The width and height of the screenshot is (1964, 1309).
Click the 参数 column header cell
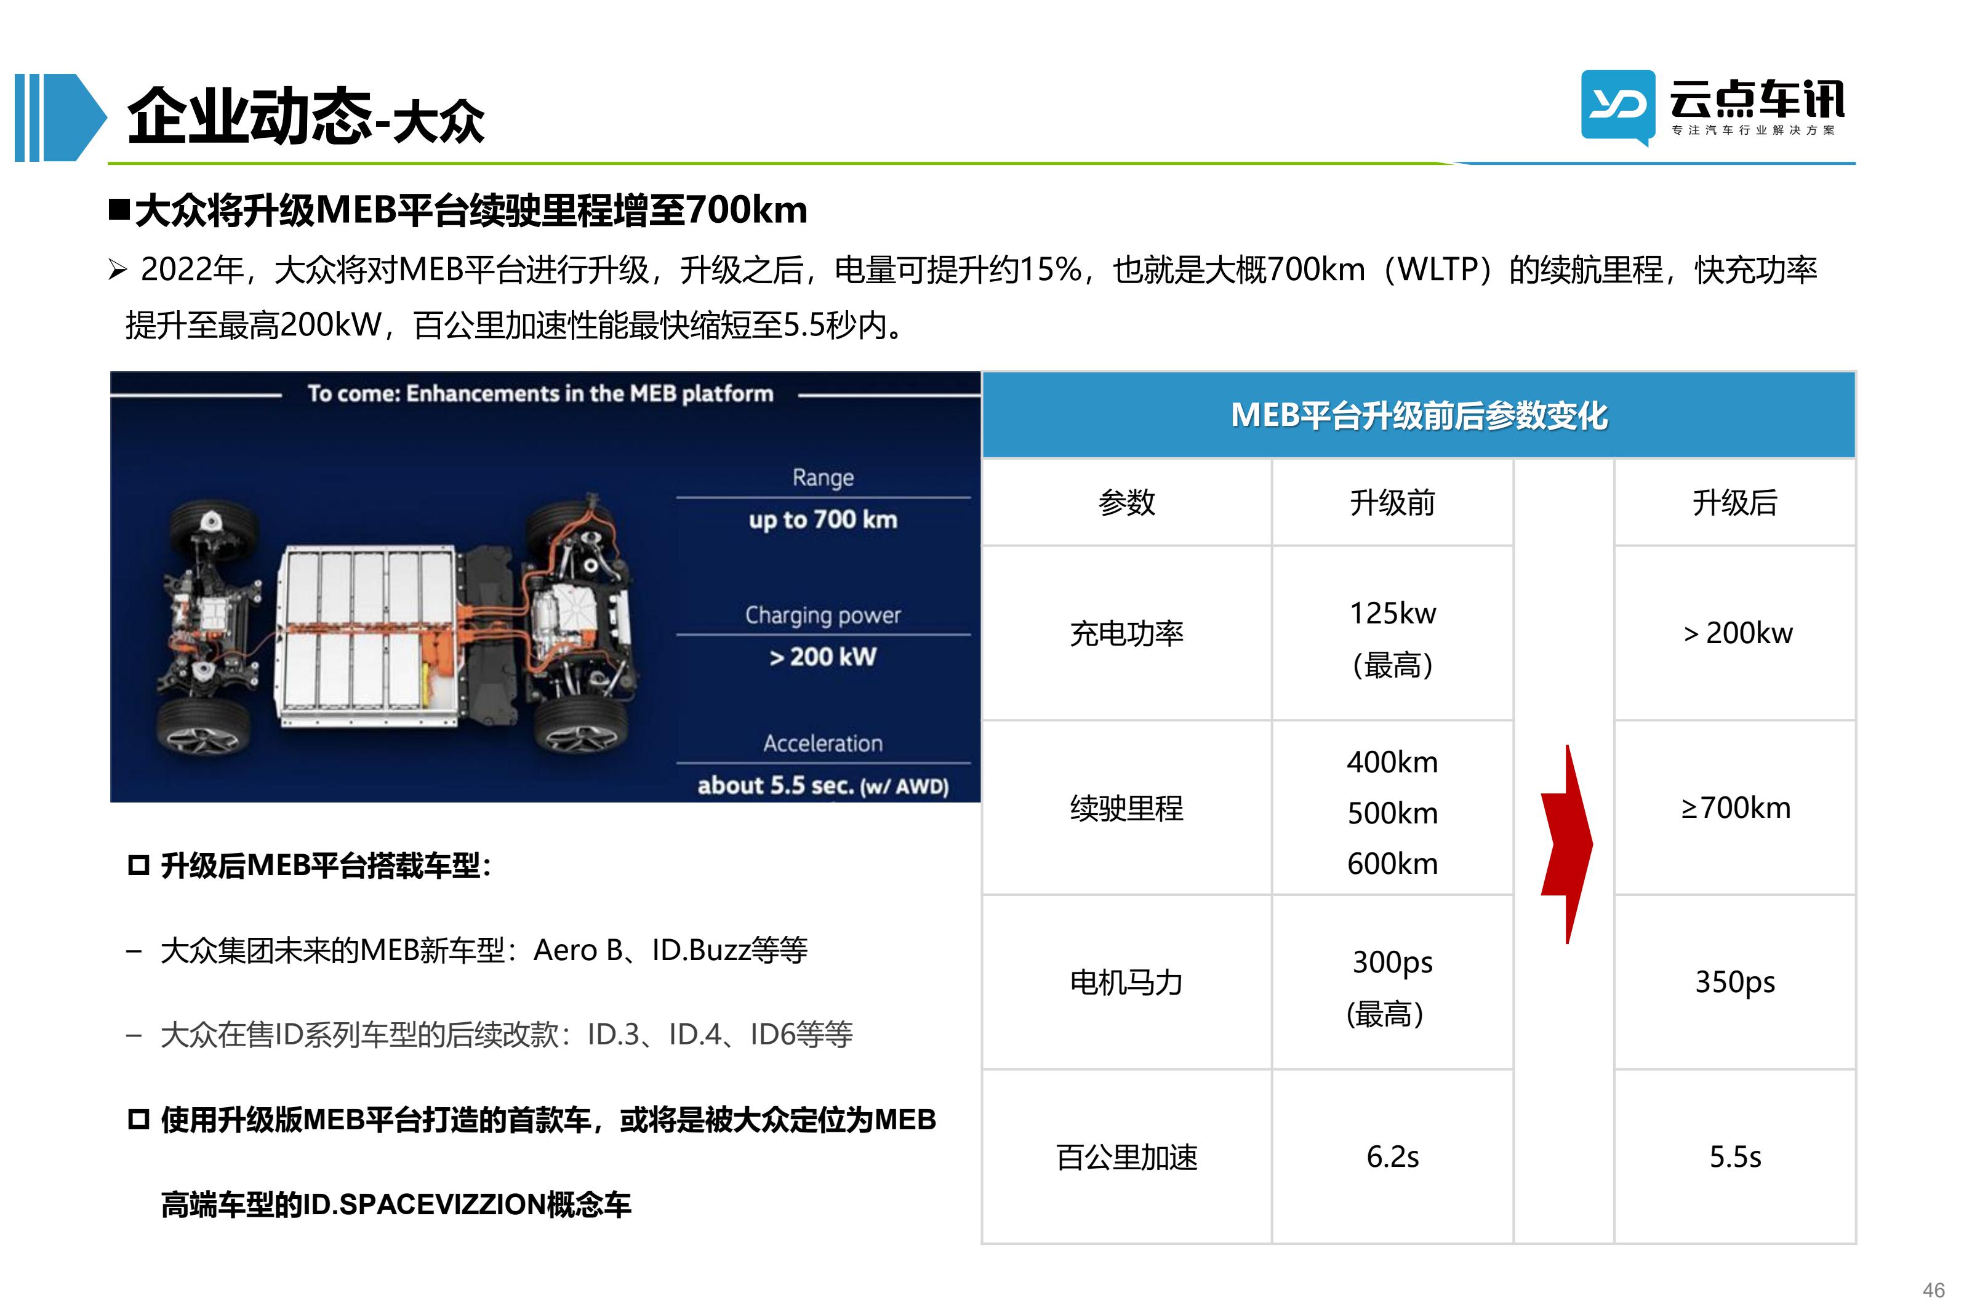click(1126, 503)
